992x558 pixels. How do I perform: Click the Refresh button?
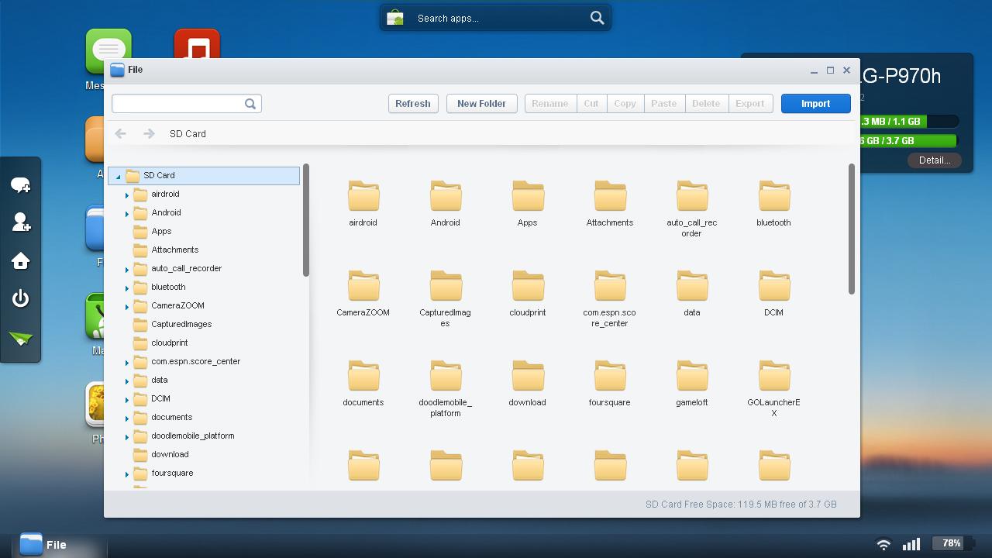pos(413,103)
